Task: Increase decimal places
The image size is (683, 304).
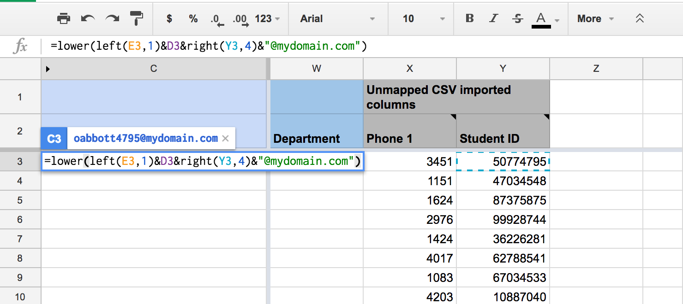Action: pos(240,19)
